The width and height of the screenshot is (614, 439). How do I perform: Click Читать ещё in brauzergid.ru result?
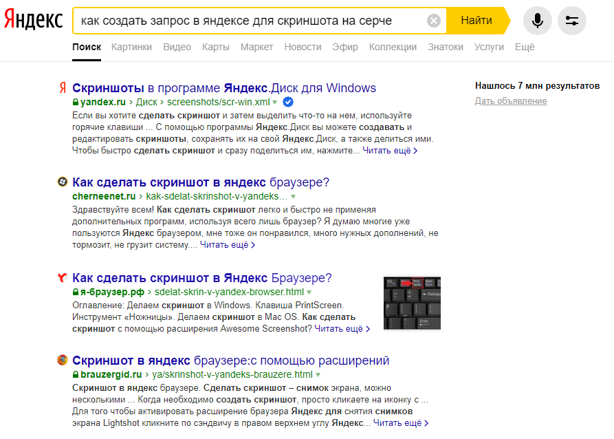(401, 423)
